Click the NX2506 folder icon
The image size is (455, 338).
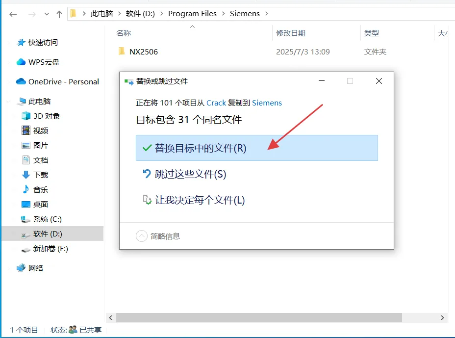(x=122, y=52)
